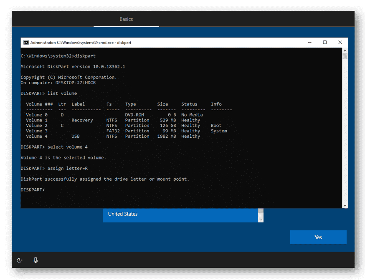Viewport: 365px width, 280px height.
Task: Select the Basics tab
Action: point(126,19)
